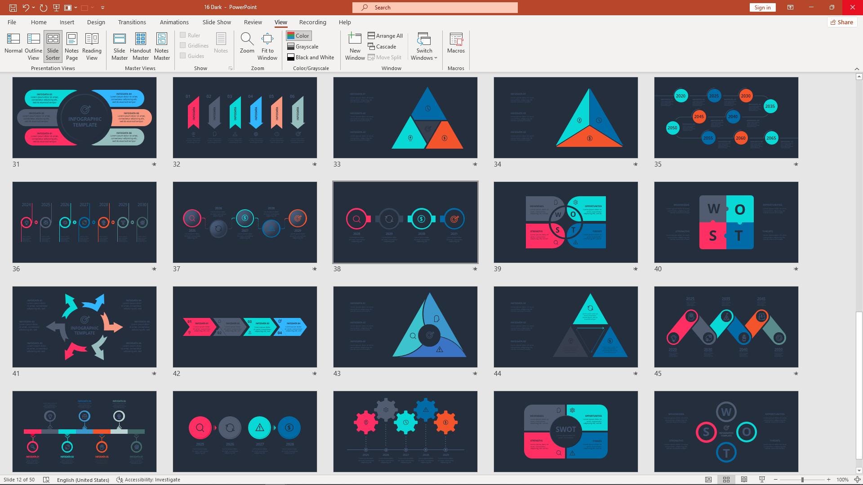Switch to Reading View
The image size is (863, 485).
[92, 46]
